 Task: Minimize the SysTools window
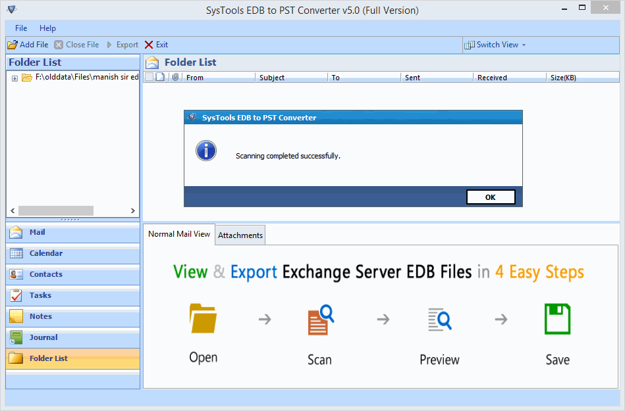[x=564, y=9]
